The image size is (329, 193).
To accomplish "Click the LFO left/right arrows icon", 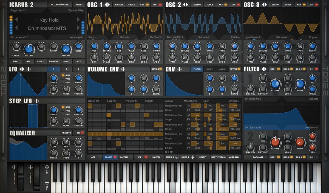I will [x=21, y=69].
